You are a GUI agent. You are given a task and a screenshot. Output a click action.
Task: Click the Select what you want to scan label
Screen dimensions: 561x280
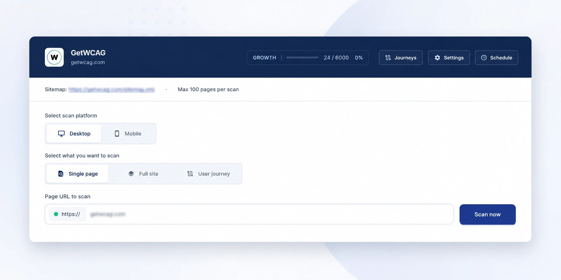click(82, 156)
